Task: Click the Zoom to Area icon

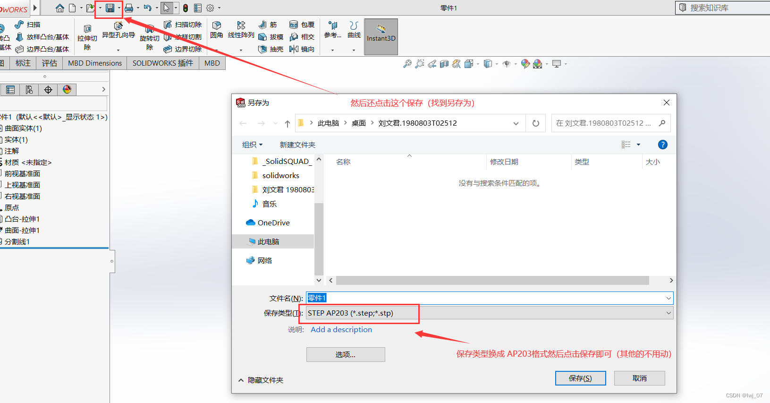Action: pyautogui.click(x=419, y=64)
